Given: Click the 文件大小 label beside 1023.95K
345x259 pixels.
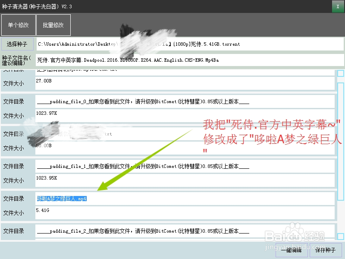Looking at the screenshot, I should 14,180.
